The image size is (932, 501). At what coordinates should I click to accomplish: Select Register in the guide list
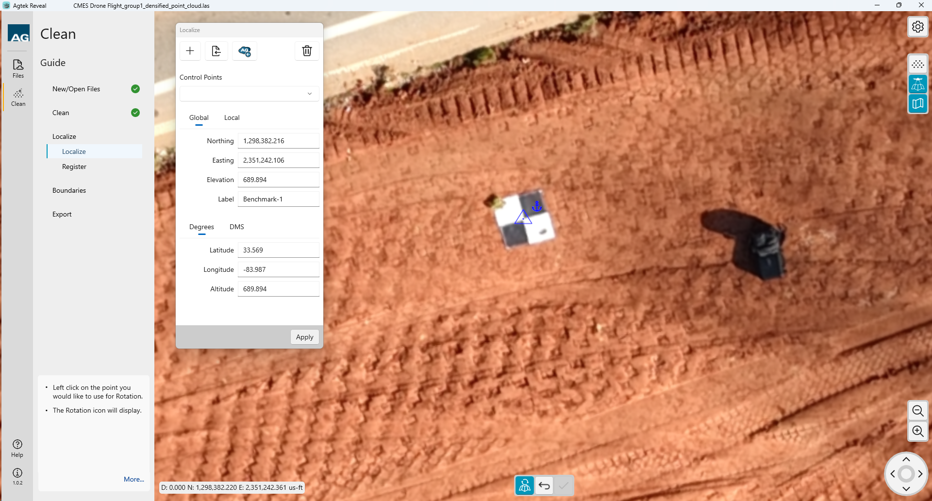coord(74,167)
